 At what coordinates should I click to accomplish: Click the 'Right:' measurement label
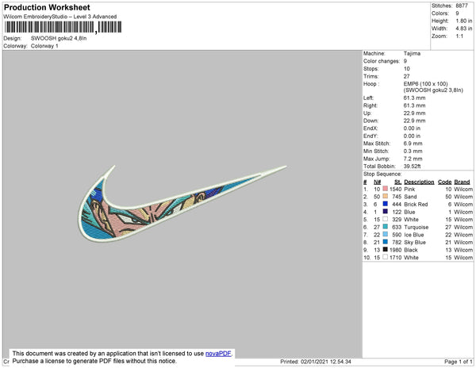(x=370, y=105)
